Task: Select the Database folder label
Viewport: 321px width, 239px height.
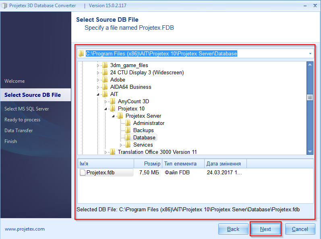Action: 144,137
